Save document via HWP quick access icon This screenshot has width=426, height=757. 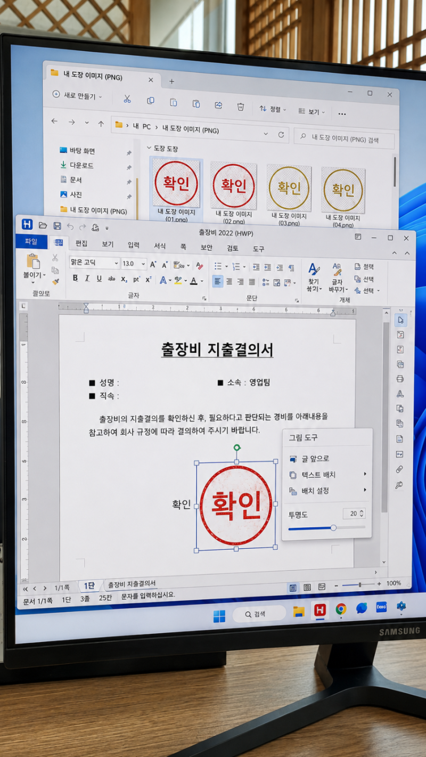coord(57,226)
